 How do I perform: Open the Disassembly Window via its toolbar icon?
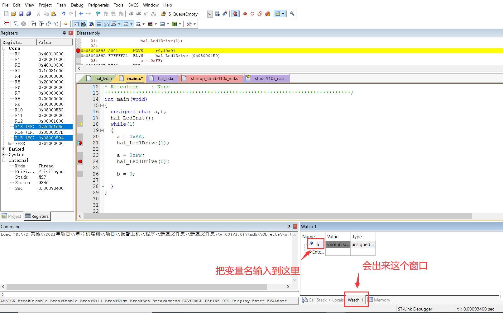pos(84,24)
